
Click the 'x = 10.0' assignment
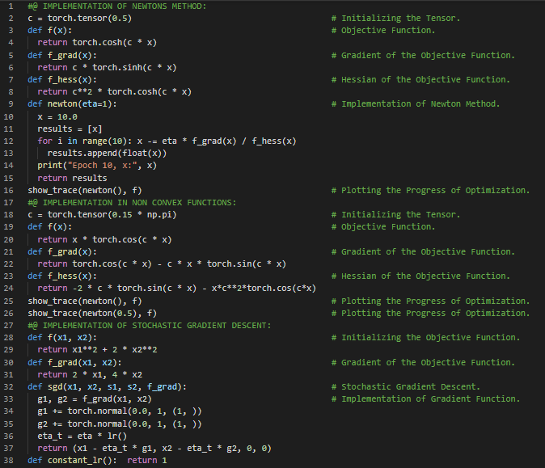(57, 116)
